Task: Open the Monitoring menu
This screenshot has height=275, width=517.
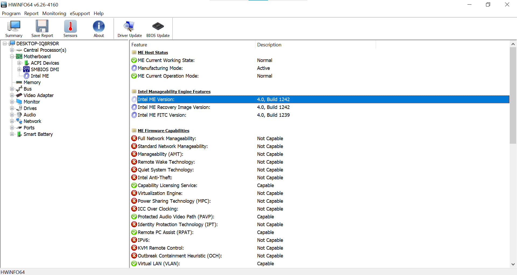Action: click(54, 13)
